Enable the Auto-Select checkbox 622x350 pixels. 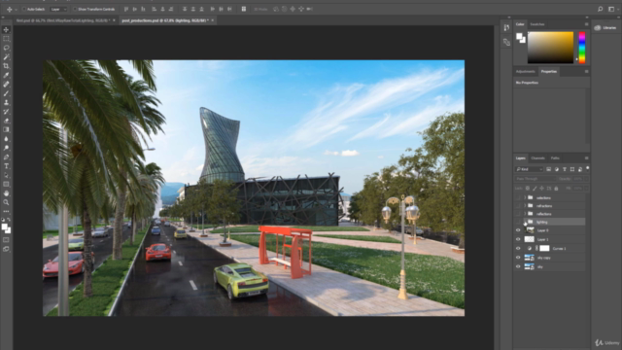(x=24, y=9)
